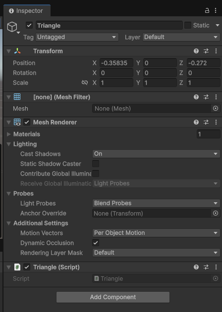Open Mesh Renderer three-dot menu
Viewport: 222px width, 312px height.
tap(216, 122)
